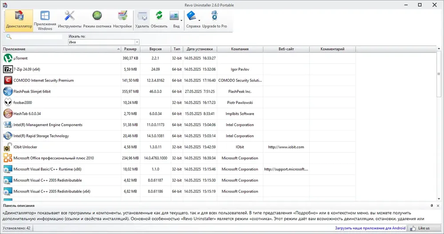Open the iobit.com website link
Screen dimensions: 444x234
(x=286, y=147)
